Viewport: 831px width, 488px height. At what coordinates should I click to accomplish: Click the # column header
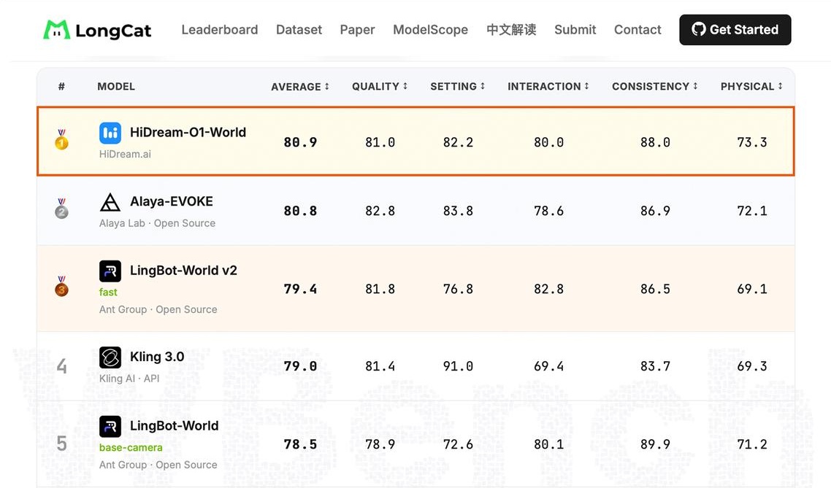[61, 86]
